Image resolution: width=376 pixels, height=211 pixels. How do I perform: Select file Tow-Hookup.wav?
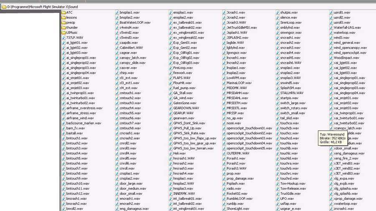click(293, 184)
